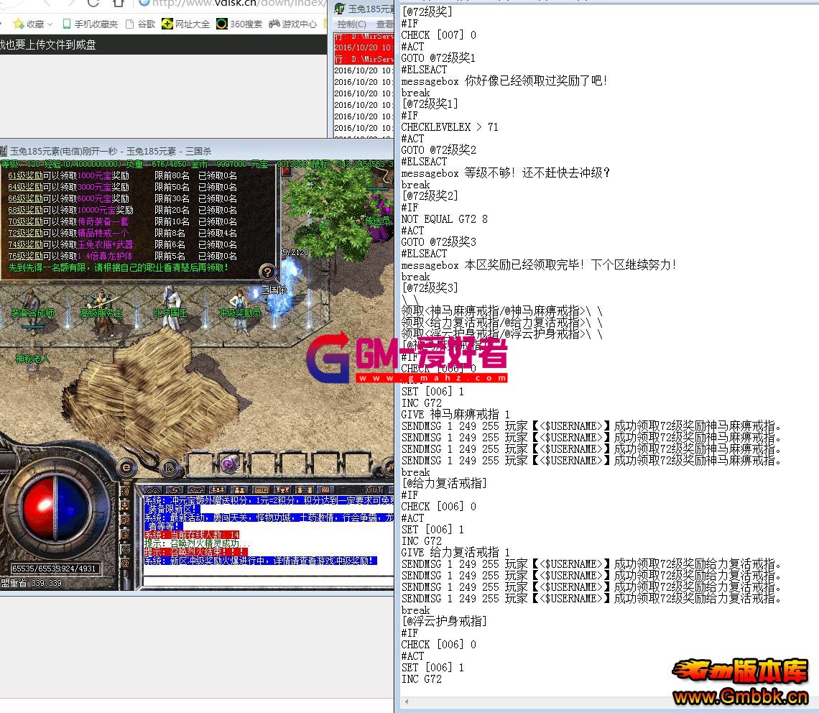819x713 pixels.
Task: Click the round document button beside belt slots
Action: tap(169, 467)
